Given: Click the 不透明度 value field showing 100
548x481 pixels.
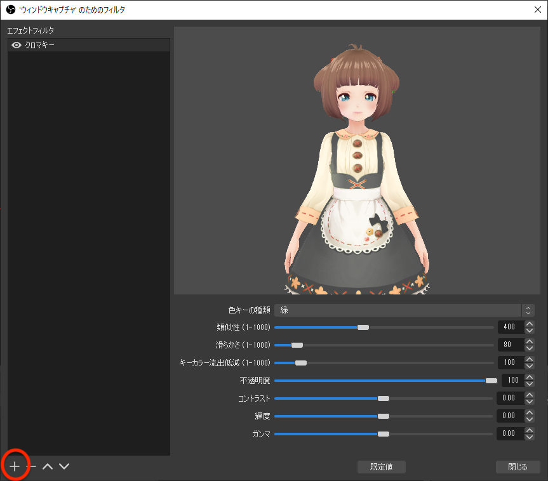Looking at the screenshot, I should (x=513, y=380).
